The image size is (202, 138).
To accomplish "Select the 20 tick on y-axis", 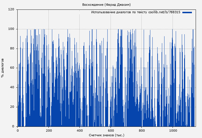I will tap(12, 107).
